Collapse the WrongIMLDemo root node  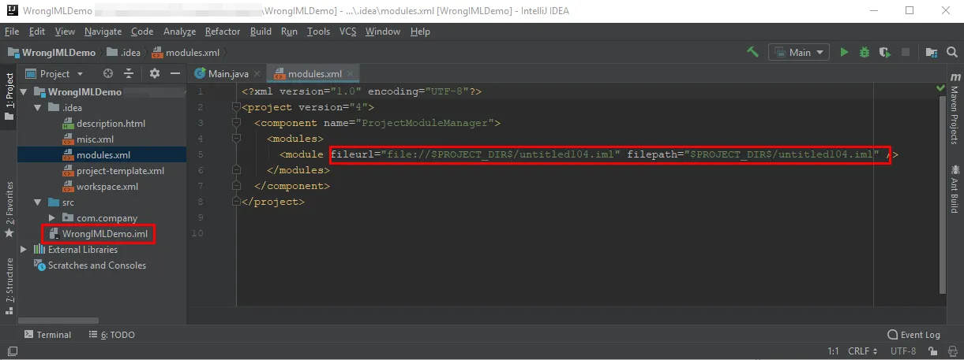point(24,91)
